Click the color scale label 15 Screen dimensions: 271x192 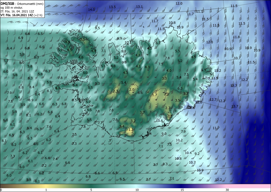[182, 190]
